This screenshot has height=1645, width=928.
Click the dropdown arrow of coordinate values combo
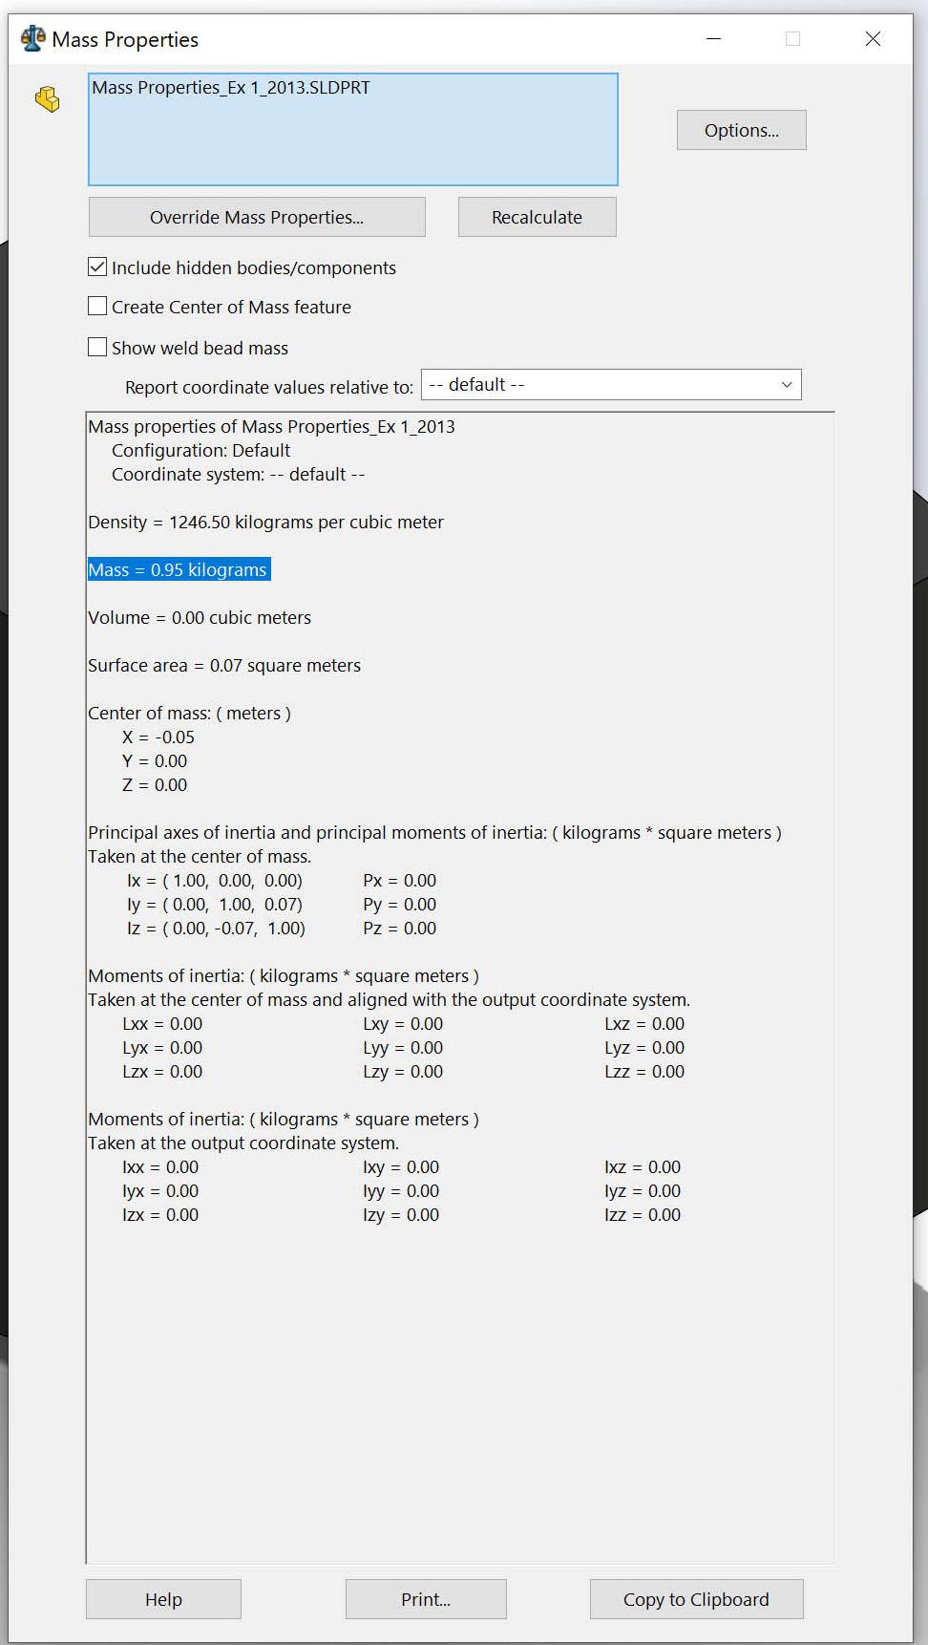tap(787, 385)
